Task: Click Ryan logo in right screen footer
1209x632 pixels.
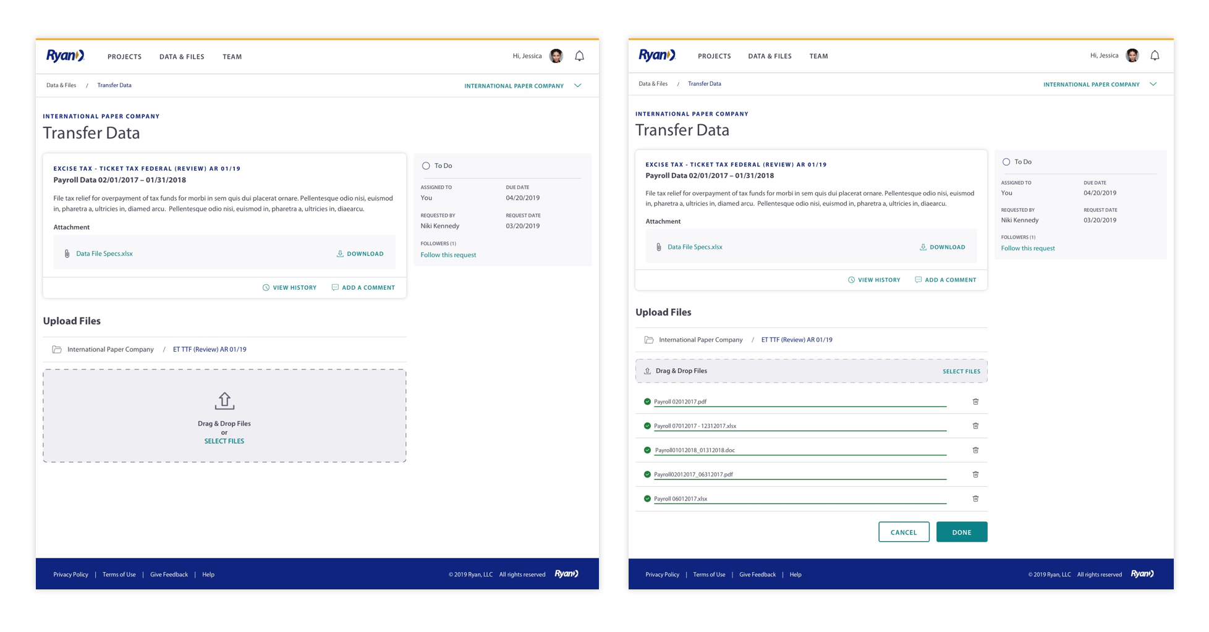Action: coord(1142,574)
